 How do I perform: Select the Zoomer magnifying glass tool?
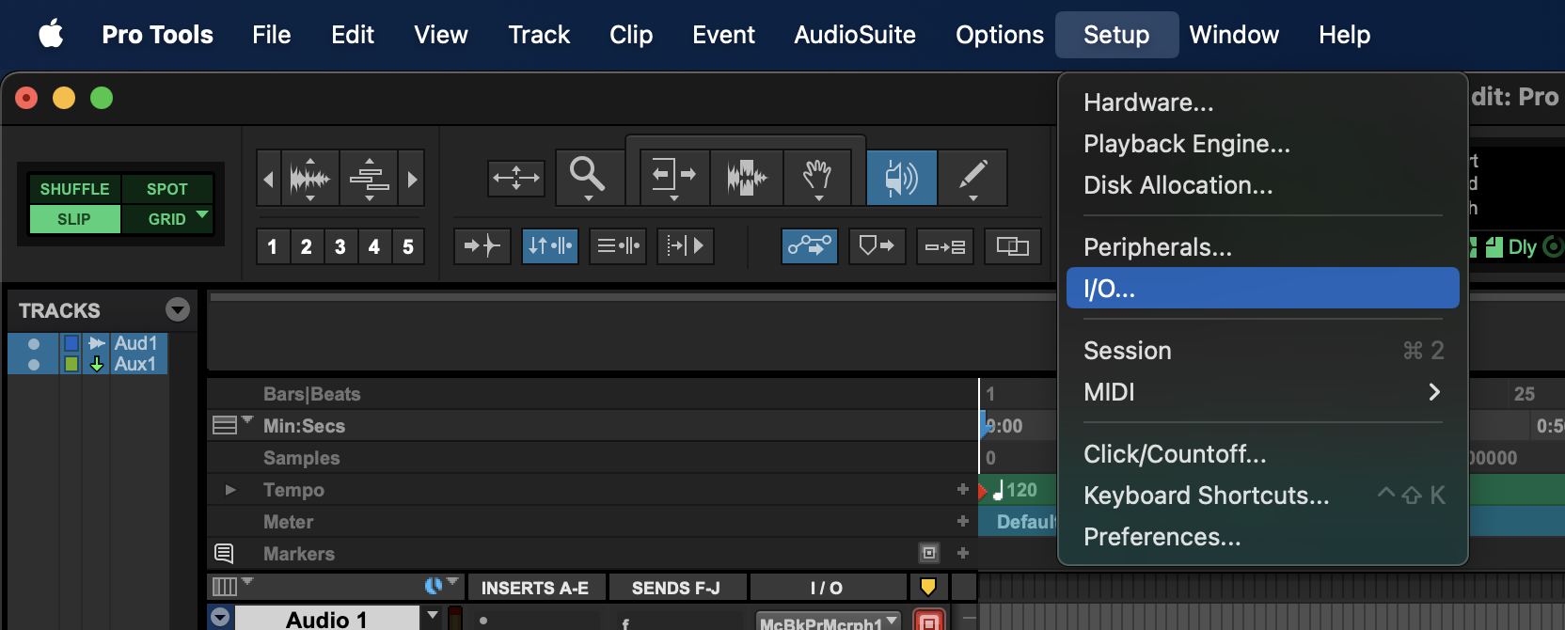587,176
